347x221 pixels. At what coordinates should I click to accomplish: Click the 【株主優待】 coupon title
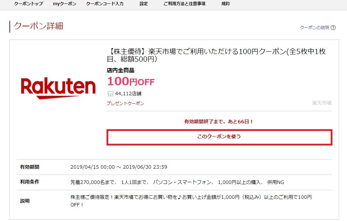click(x=216, y=55)
